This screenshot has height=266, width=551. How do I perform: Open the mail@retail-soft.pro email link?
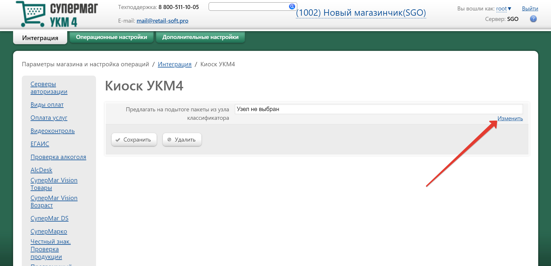[162, 21]
